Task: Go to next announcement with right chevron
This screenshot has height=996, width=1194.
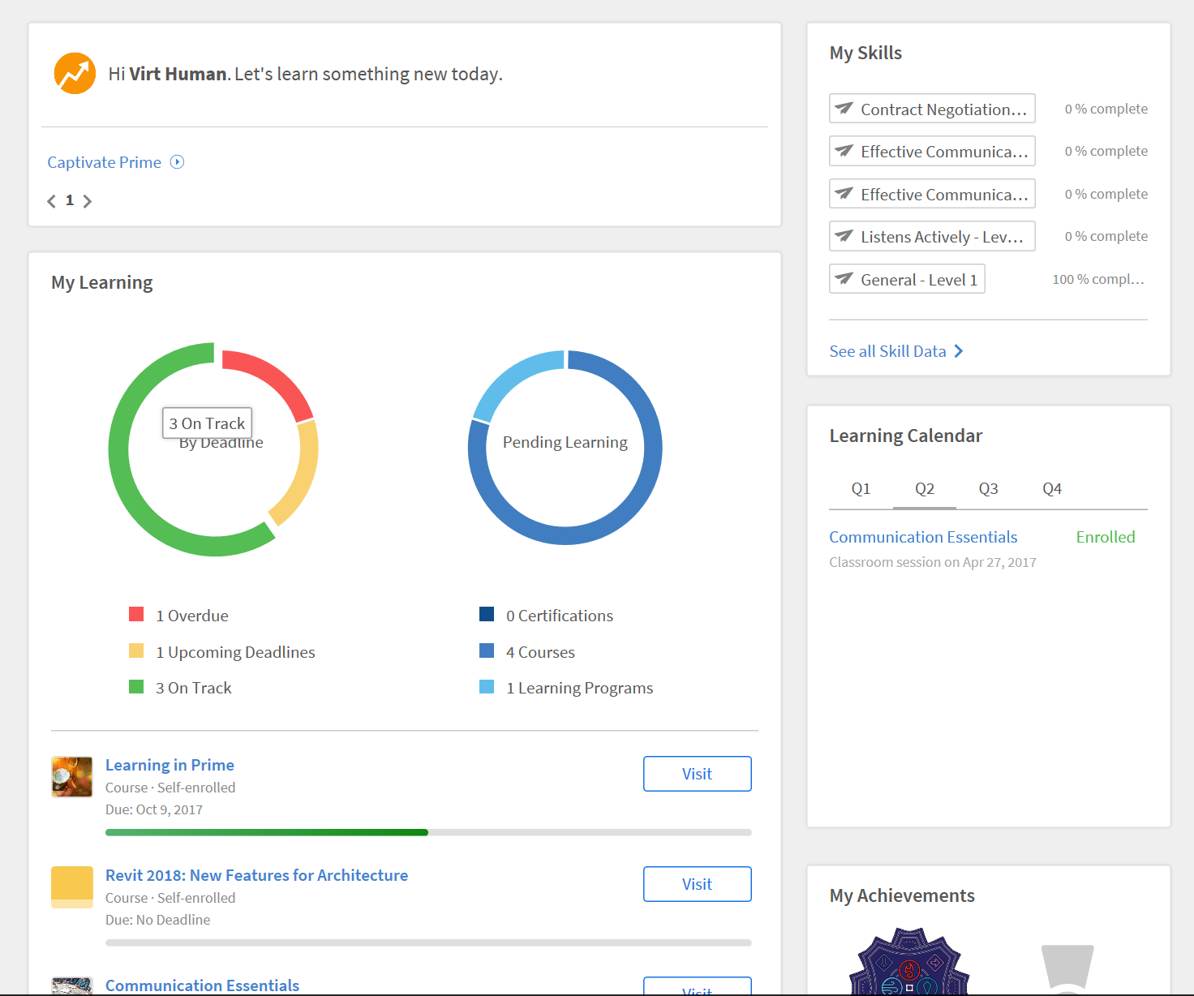Action: pos(88,201)
